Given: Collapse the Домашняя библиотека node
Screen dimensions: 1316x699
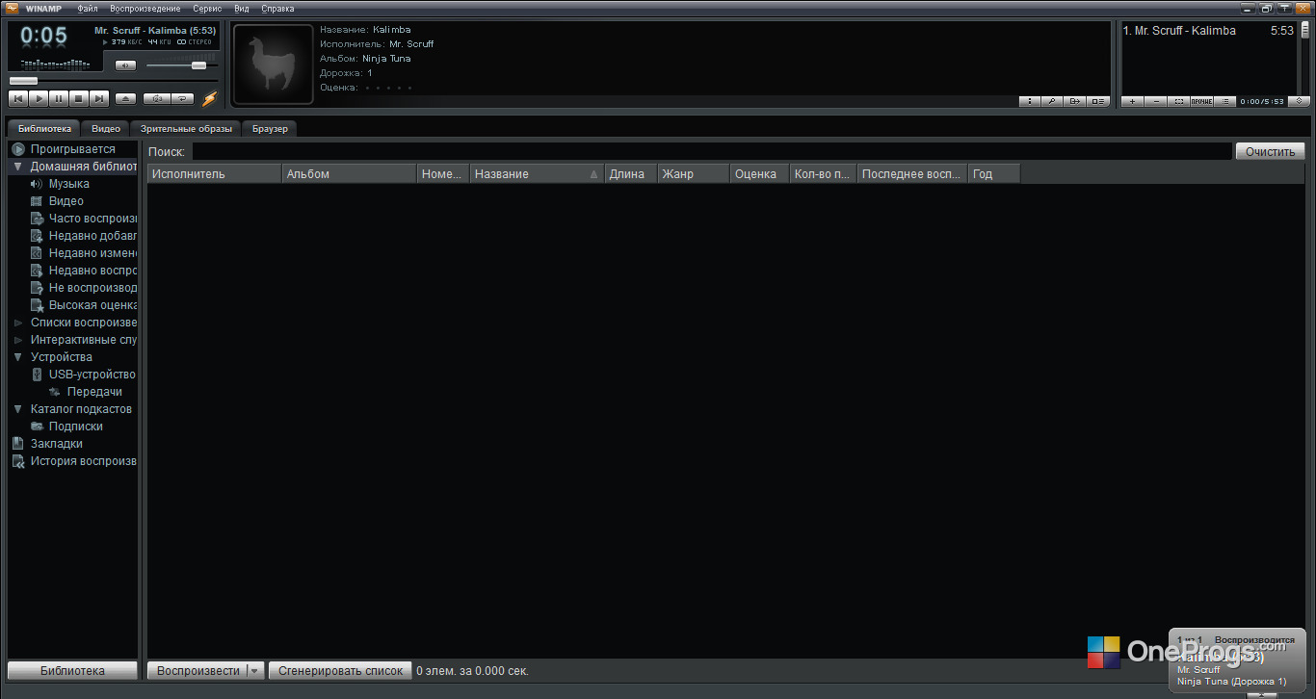Looking at the screenshot, I should (18, 167).
